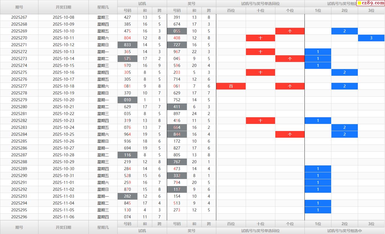385x234 pixels.
Task: Select period number 2025296
Action: point(19,217)
